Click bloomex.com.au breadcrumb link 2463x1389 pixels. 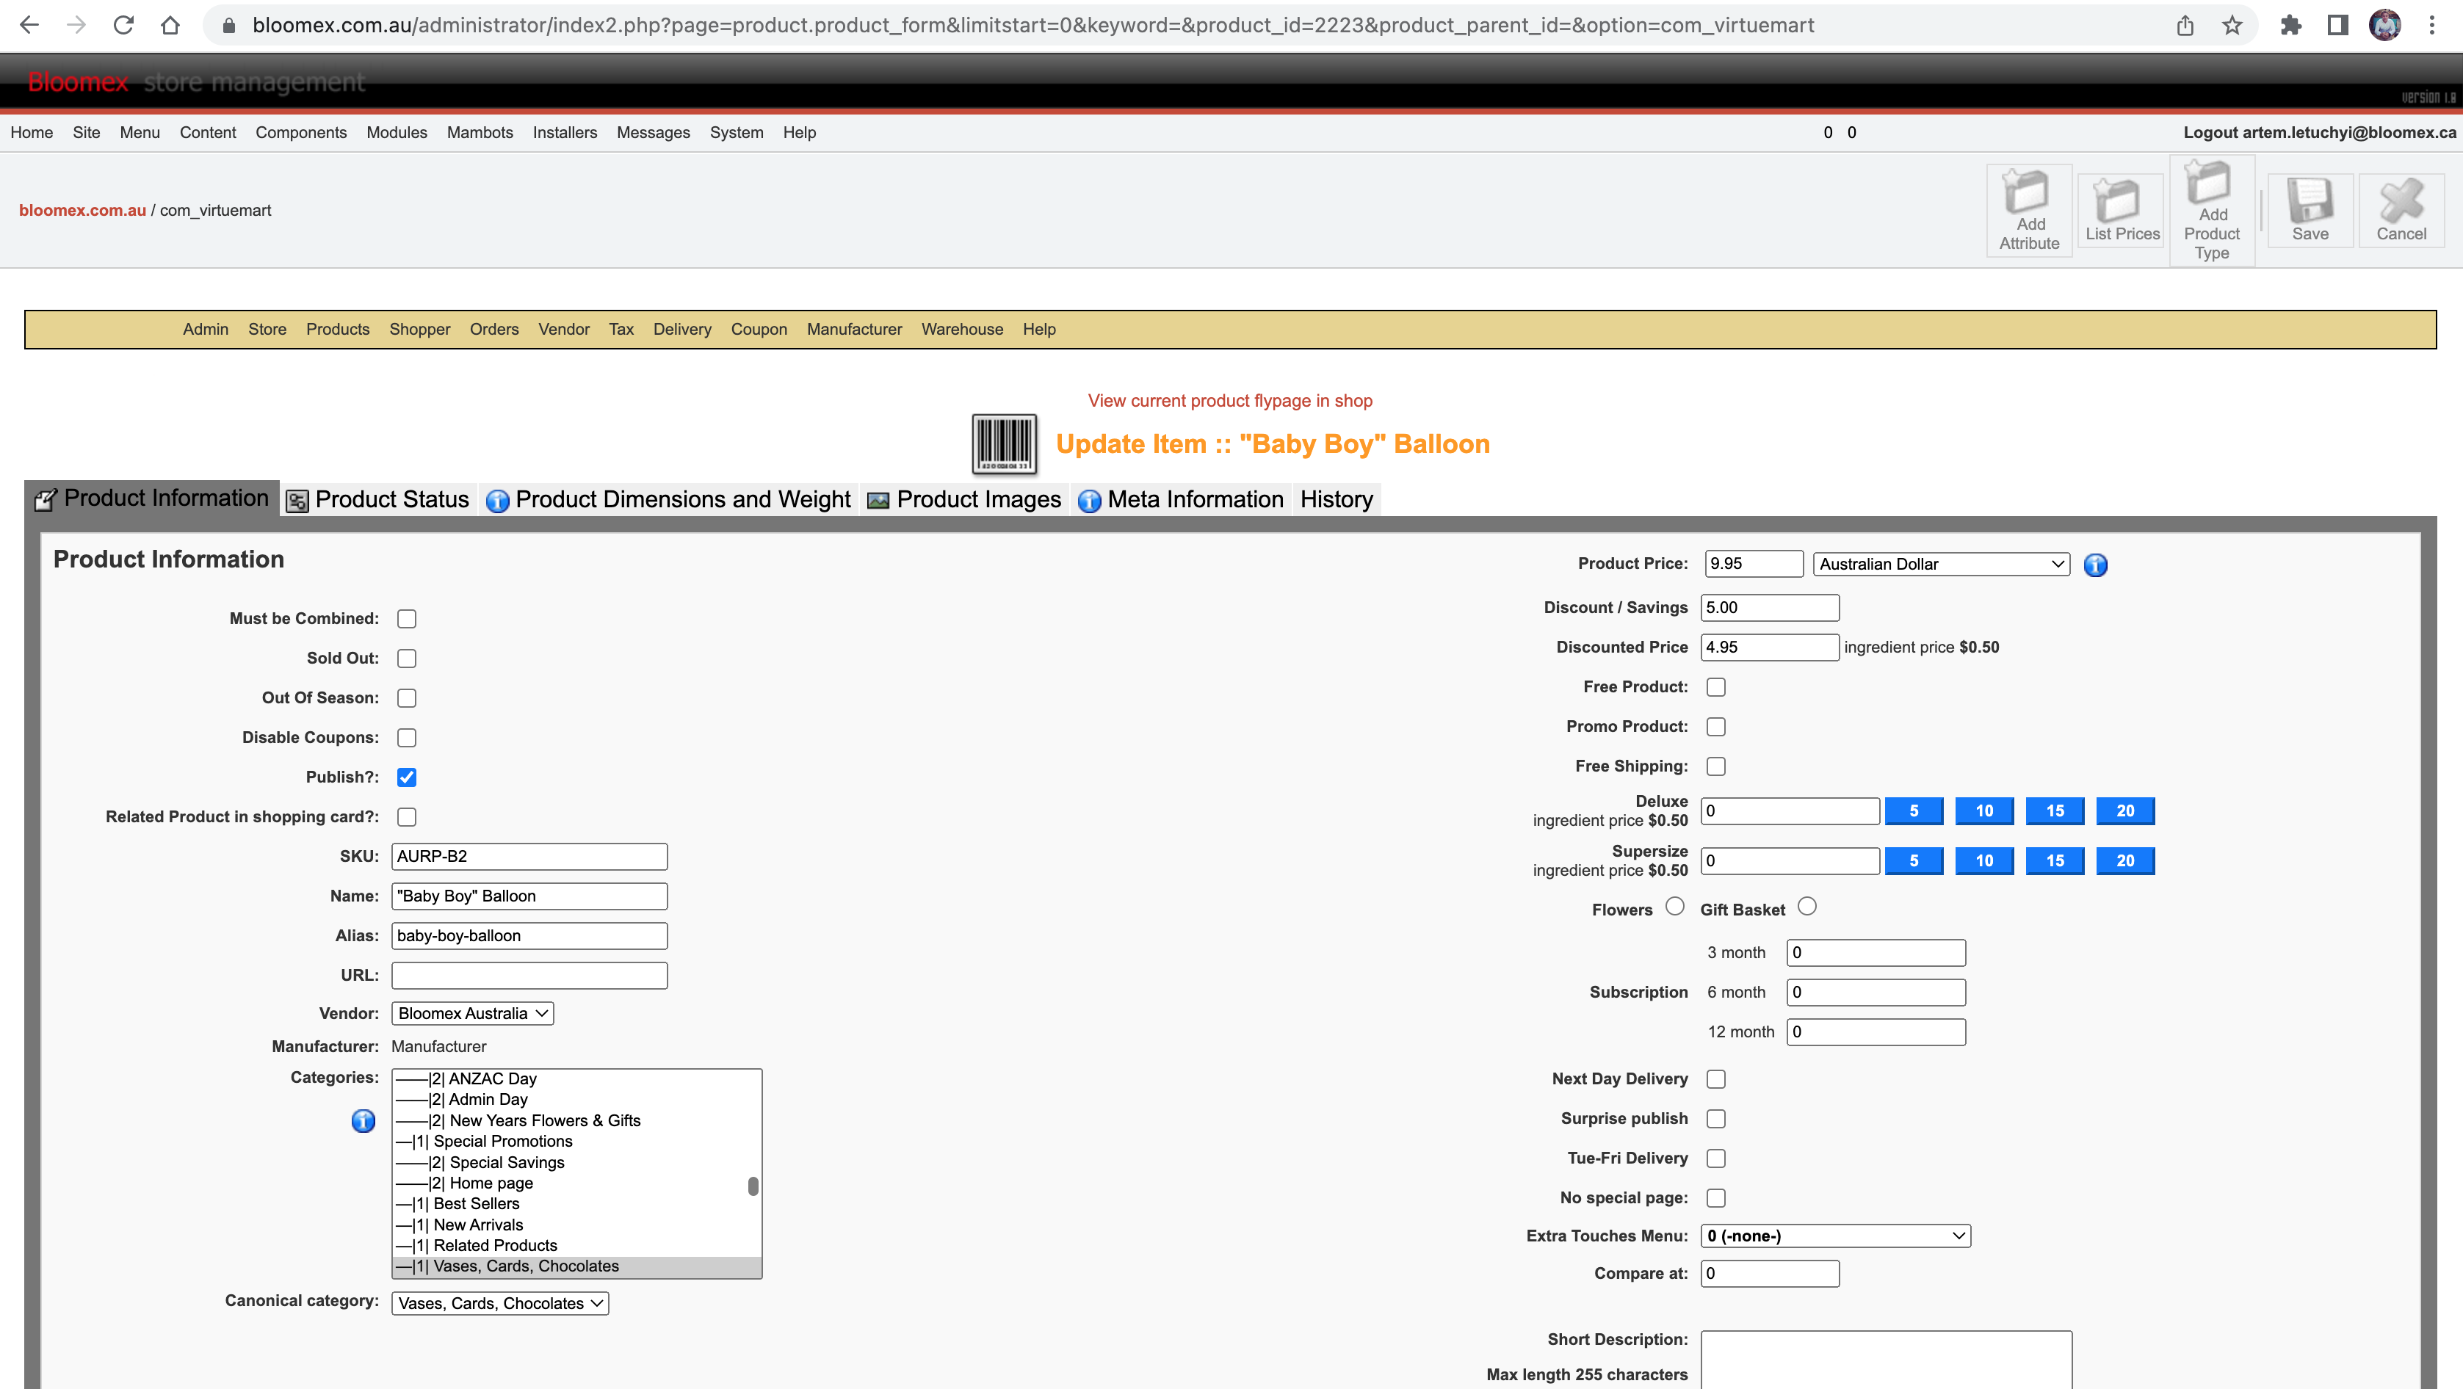click(82, 210)
